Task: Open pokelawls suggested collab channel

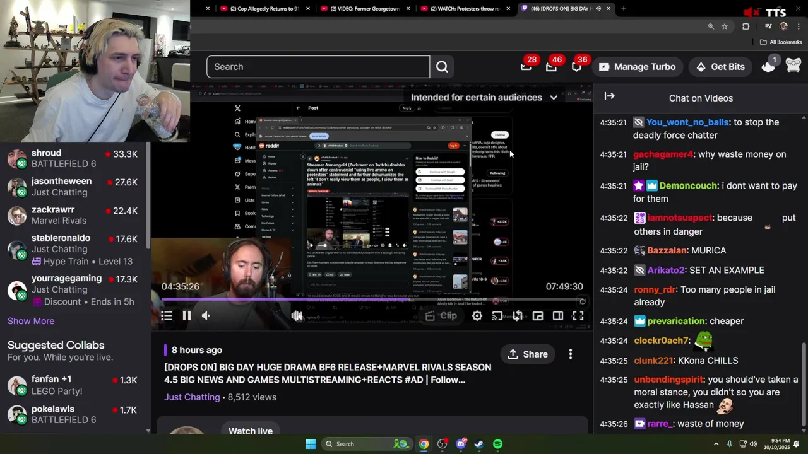Action: click(x=76, y=414)
